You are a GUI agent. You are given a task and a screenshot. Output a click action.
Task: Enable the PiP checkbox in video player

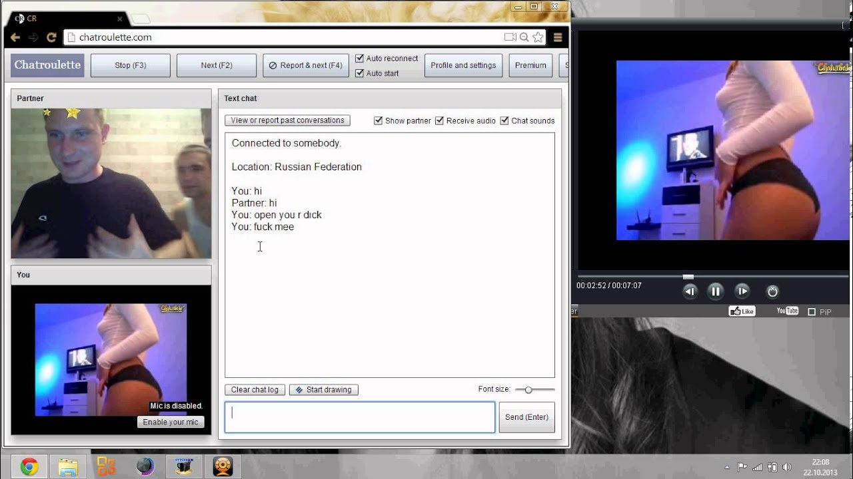[812, 312]
